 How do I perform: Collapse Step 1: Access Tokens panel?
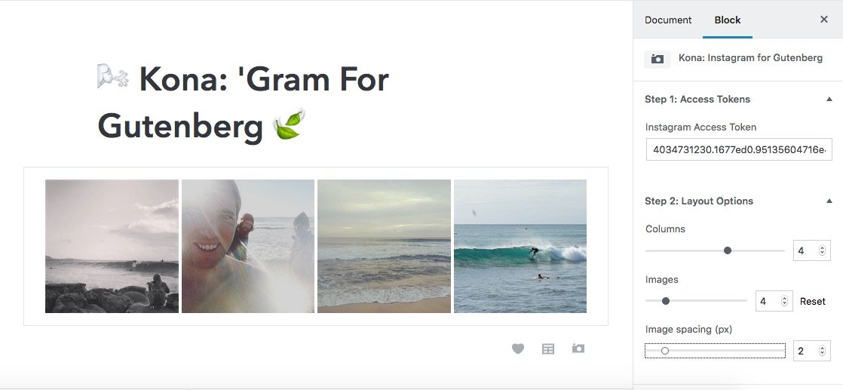pos(829,99)
